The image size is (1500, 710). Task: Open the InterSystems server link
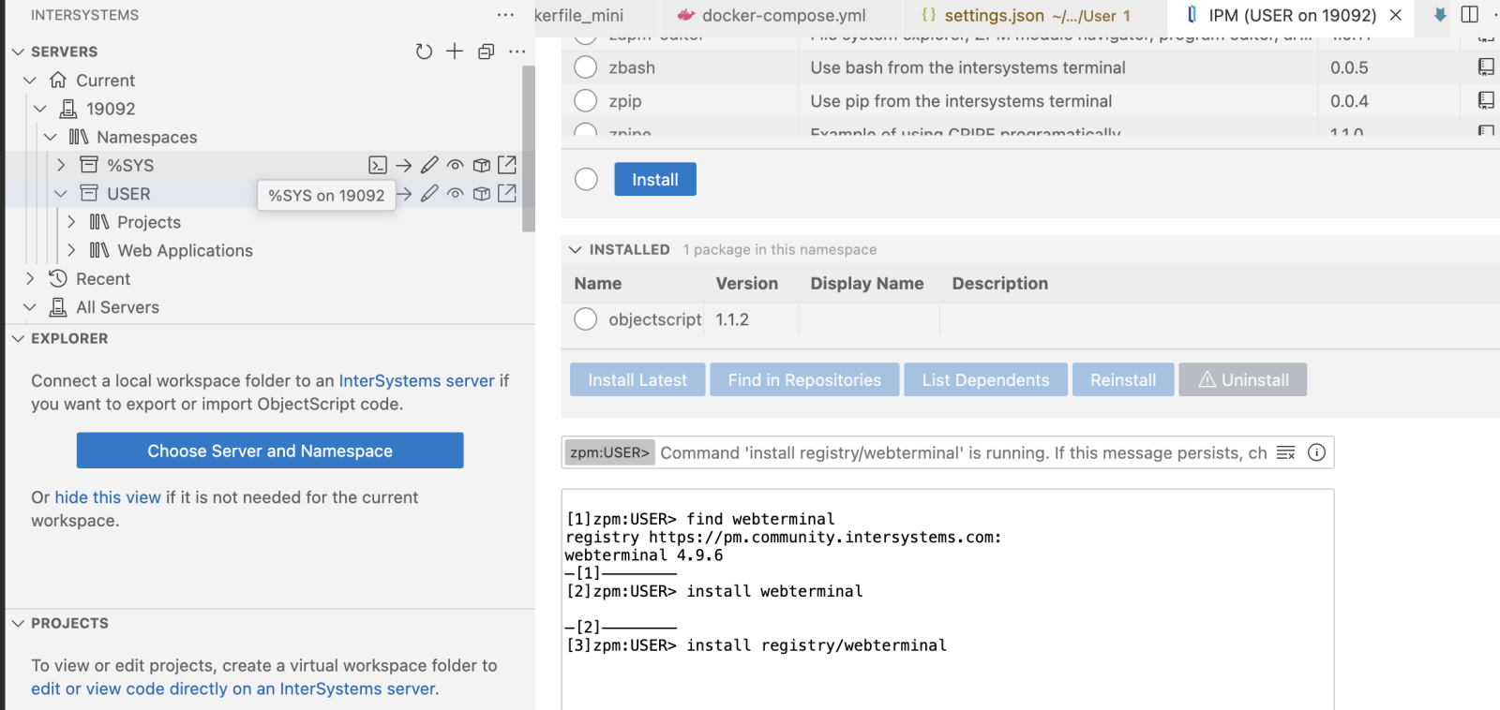click(416, 381)
